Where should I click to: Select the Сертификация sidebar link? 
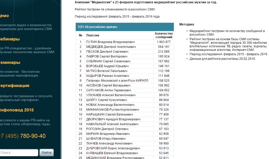pos(14,86)
